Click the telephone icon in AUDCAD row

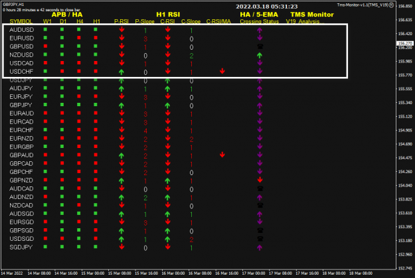click(260, 188)
